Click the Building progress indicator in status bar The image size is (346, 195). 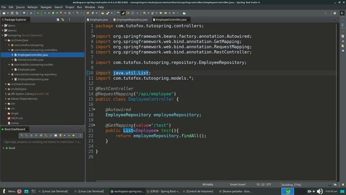coord(291,185)
